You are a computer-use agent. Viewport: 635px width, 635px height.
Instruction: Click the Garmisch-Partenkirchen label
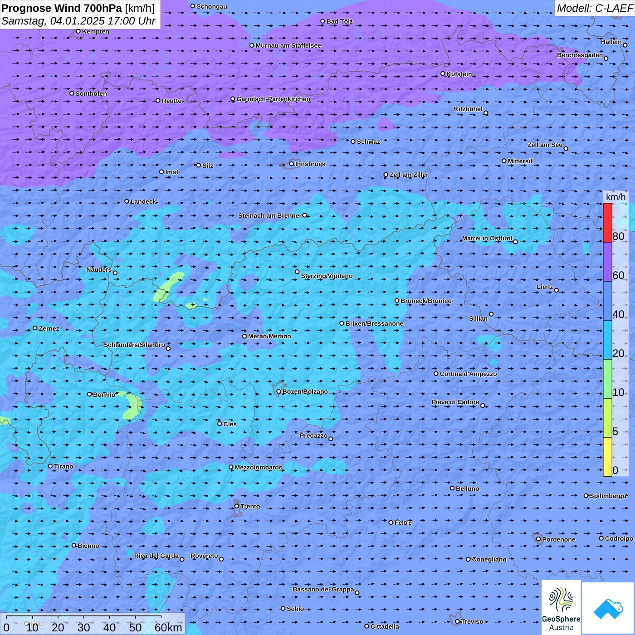point(274,99)
